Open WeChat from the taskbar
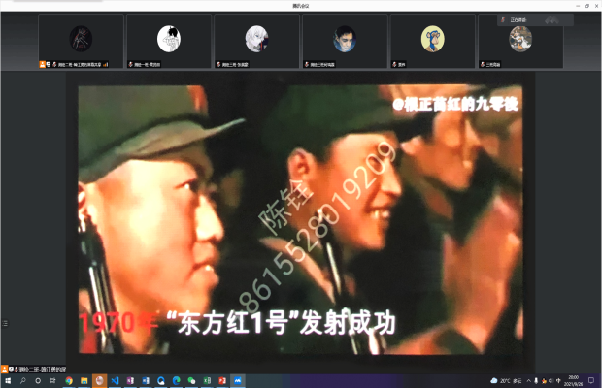Screen dimensions: 602x388 [x=191, y=381]
